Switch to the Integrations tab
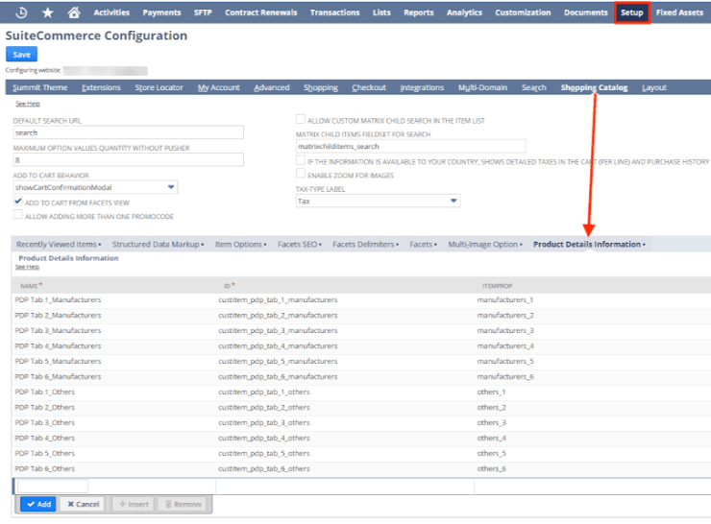 [x=422, y=87]
